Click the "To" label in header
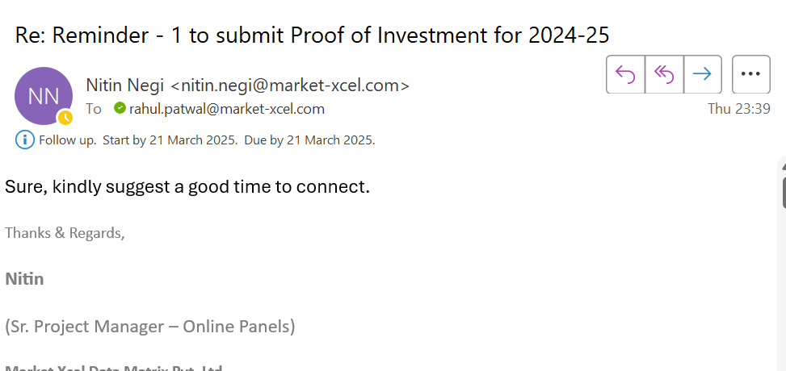The width and height of the screenshot is (786, 371). point(93,109)
